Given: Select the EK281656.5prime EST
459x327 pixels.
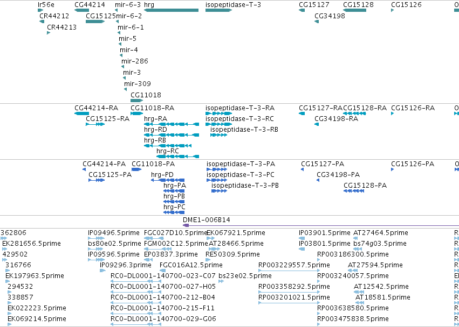Looking at the screenshot, I should (4, 249).
